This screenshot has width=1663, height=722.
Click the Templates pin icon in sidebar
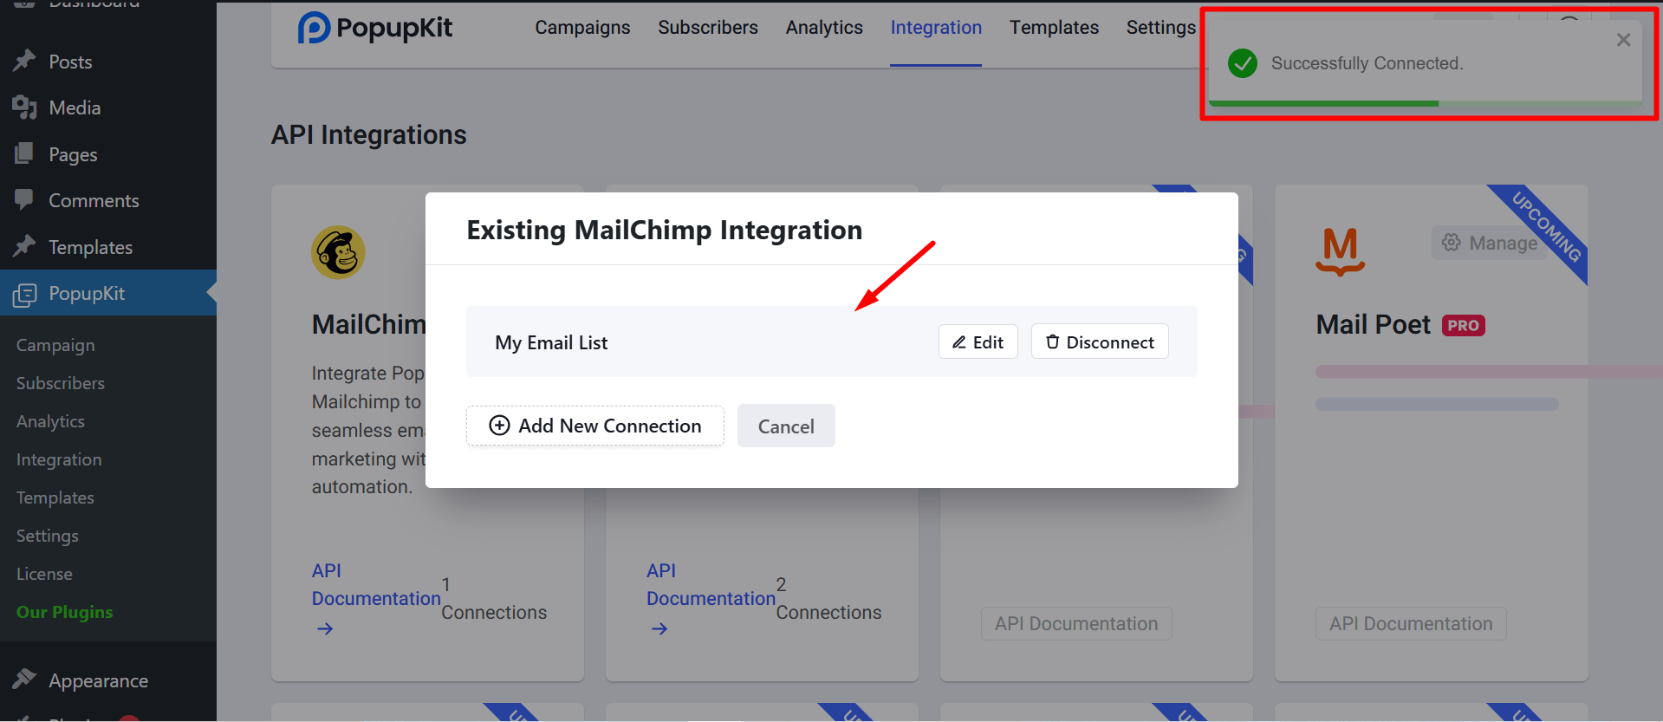[x=24, y=246]
